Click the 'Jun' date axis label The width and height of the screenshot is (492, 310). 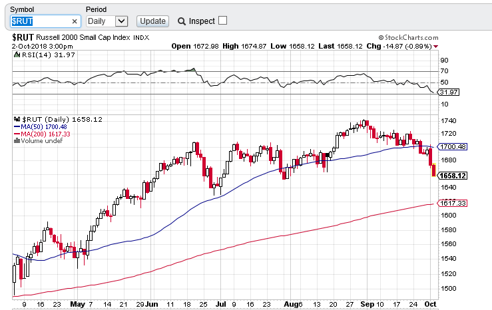pos(152,304)
